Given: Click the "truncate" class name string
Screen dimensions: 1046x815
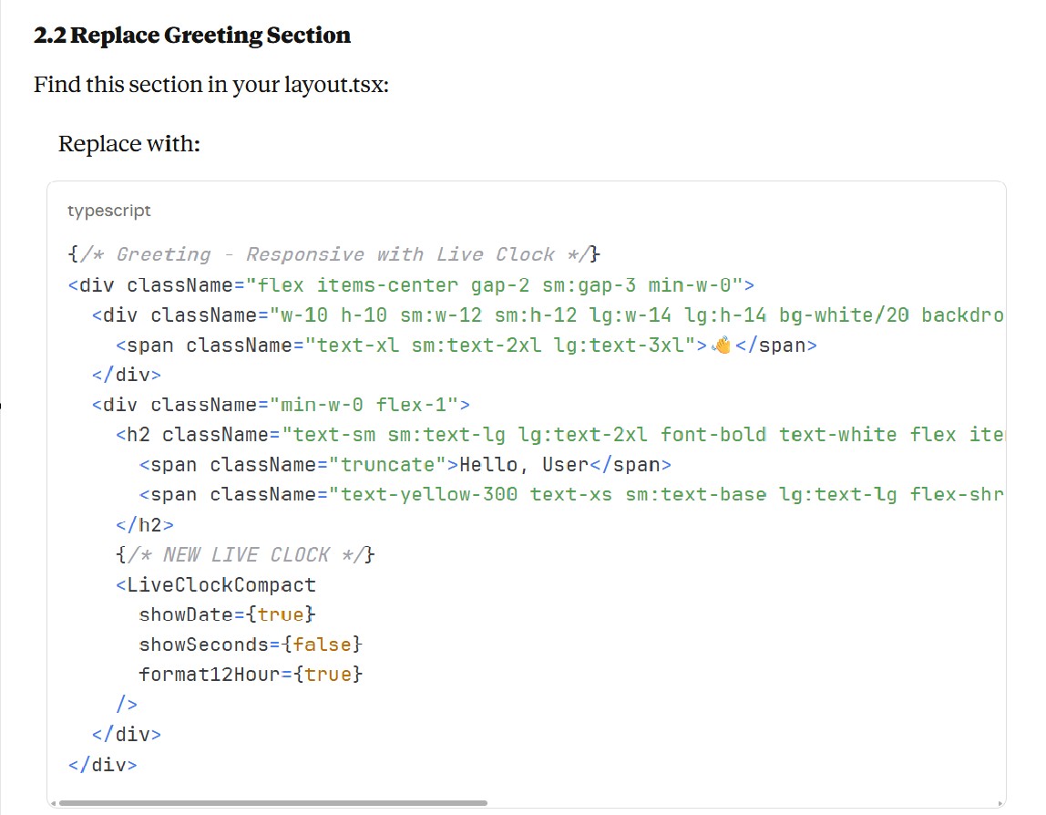Looking at the screenshot, I should tap(387, 465).
